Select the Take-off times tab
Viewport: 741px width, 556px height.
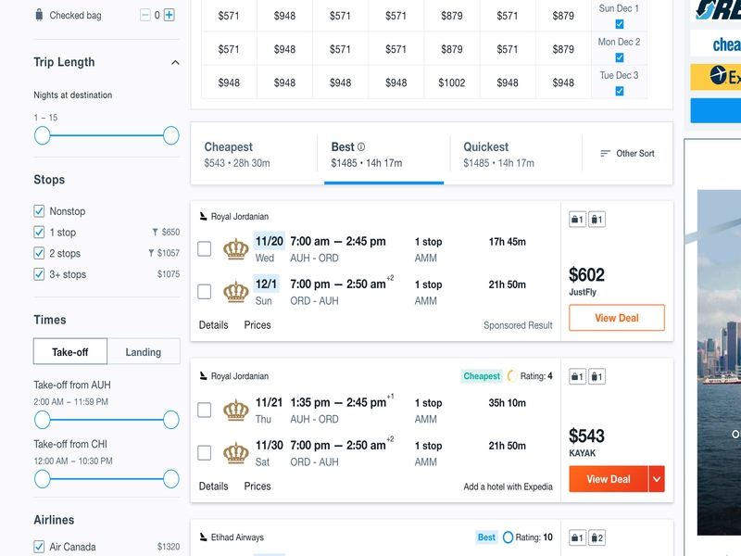click(x=70, y=352)
